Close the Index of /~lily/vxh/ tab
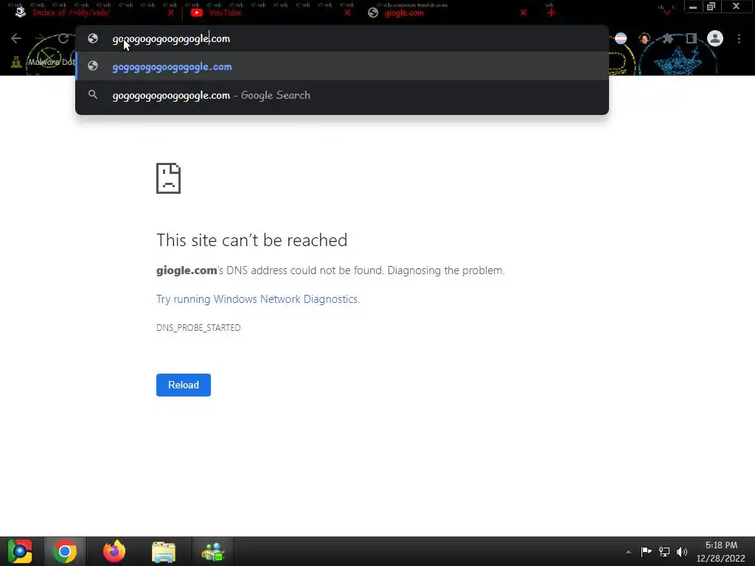The height and width of the screenshot is (566, 755). tap(171, 13)
